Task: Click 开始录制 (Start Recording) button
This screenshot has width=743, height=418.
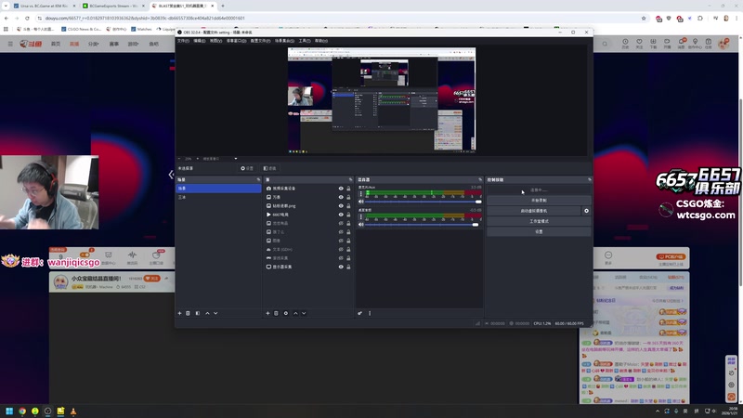Action: pyautogui.click(x=539, y=201)
